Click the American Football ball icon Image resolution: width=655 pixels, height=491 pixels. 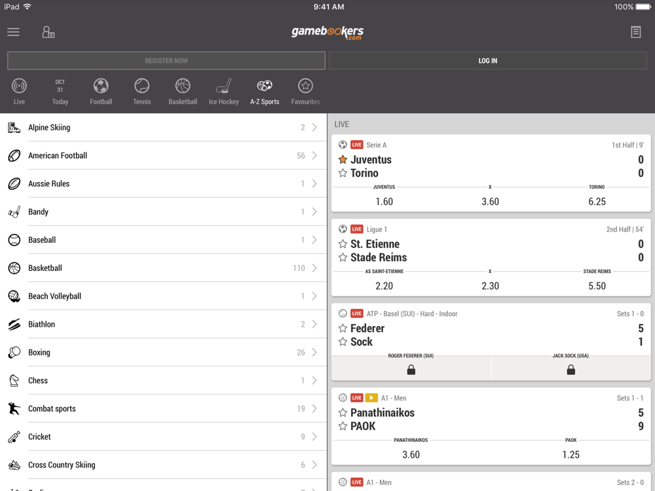tap(14, 156)
